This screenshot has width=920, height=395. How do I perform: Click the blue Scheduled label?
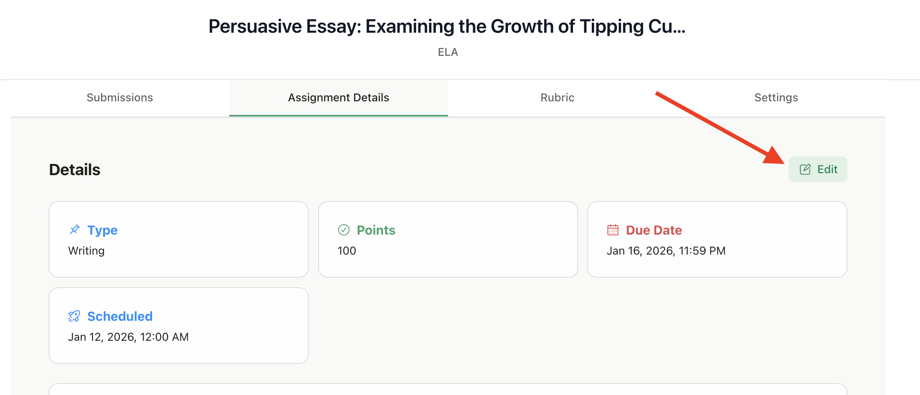pos(120,316)
